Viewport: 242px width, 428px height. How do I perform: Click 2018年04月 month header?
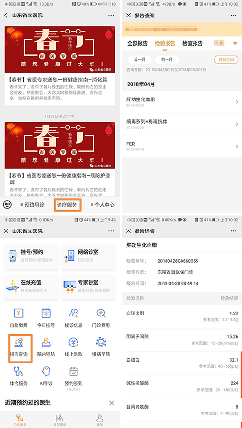141,84
